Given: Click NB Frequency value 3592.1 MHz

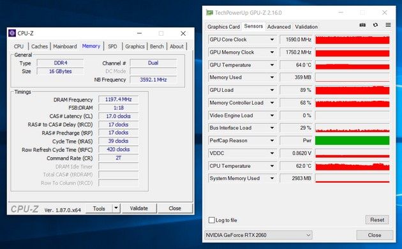Looking at the screenshot, I should point(153,80).
